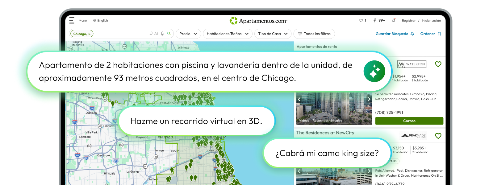Open the lightning bolt 99+ activity
The width and height of the screenshot is (489, 185).
(x=379, y=21)
